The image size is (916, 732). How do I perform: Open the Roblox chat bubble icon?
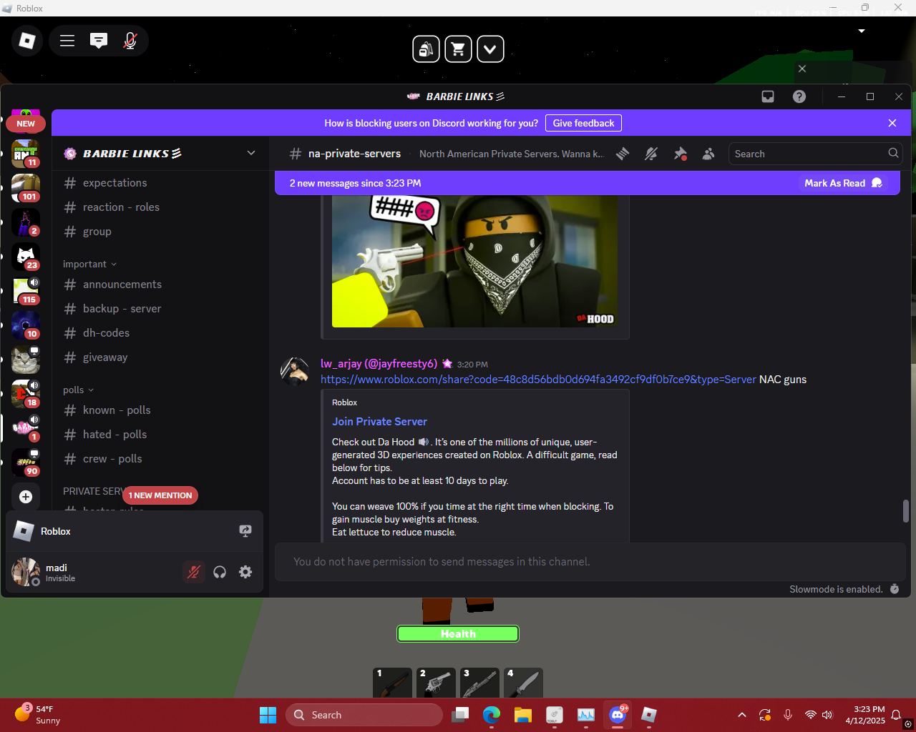pyautogui.click(x=99, y=41)
